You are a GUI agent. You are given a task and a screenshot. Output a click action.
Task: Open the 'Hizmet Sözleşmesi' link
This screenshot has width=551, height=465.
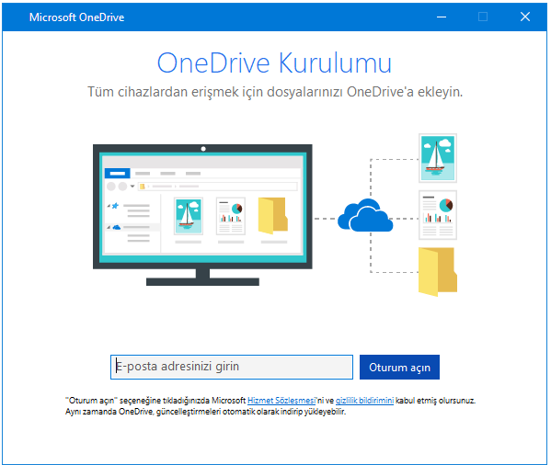[x=281, y=401]
